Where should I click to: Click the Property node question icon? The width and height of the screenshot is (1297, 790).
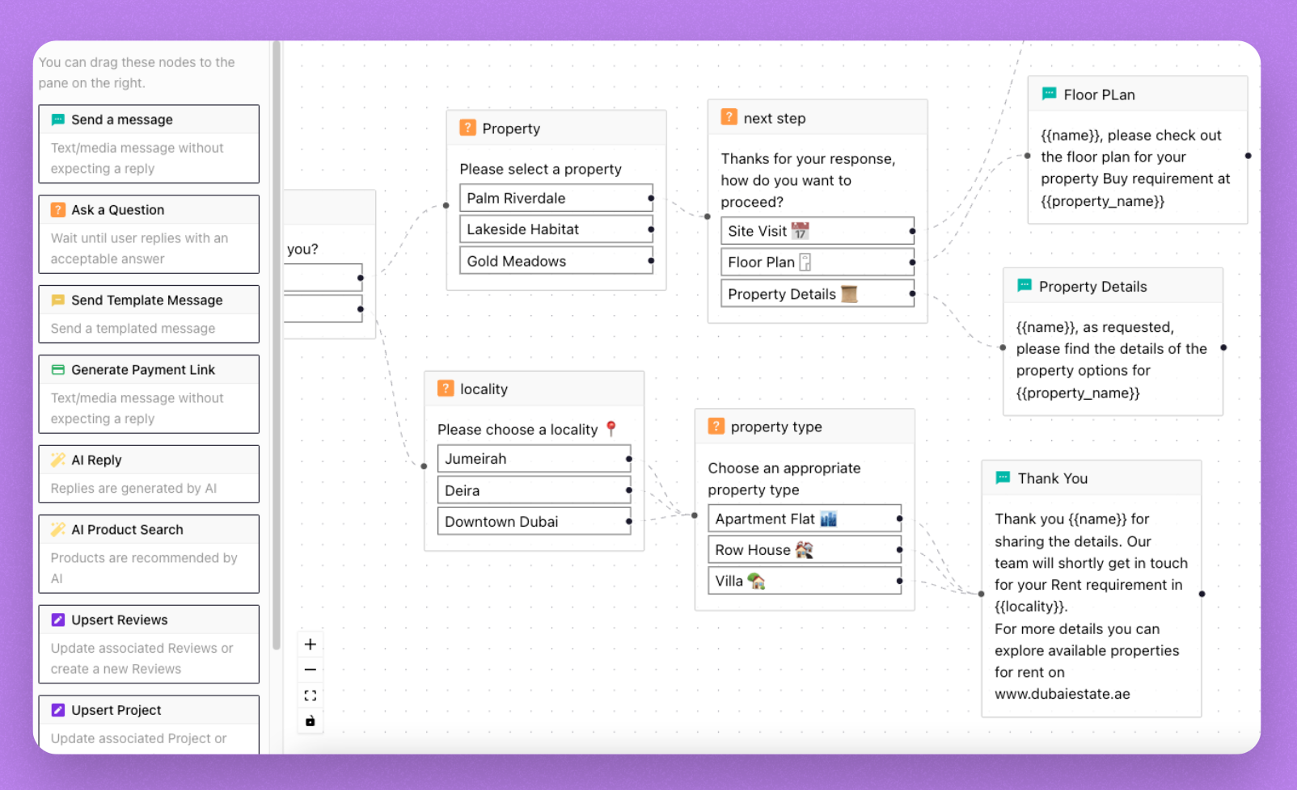(467, 128)
